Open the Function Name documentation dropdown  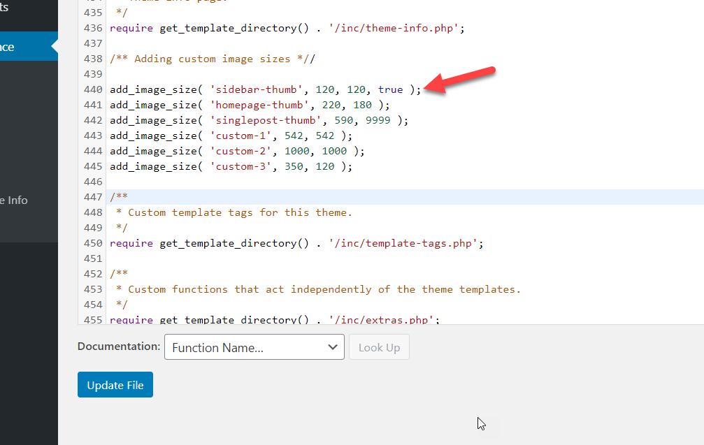[x=254, y=346]
